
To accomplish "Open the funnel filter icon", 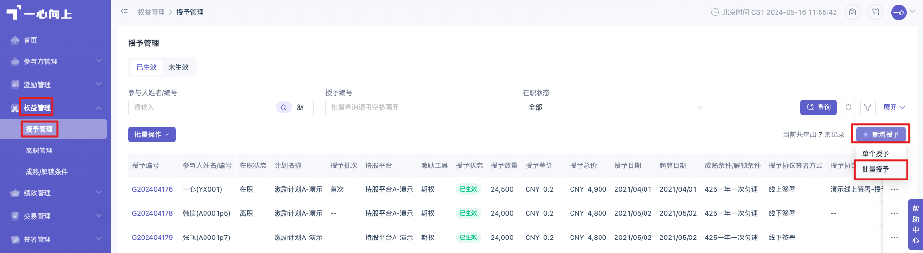I will [868, 107].
